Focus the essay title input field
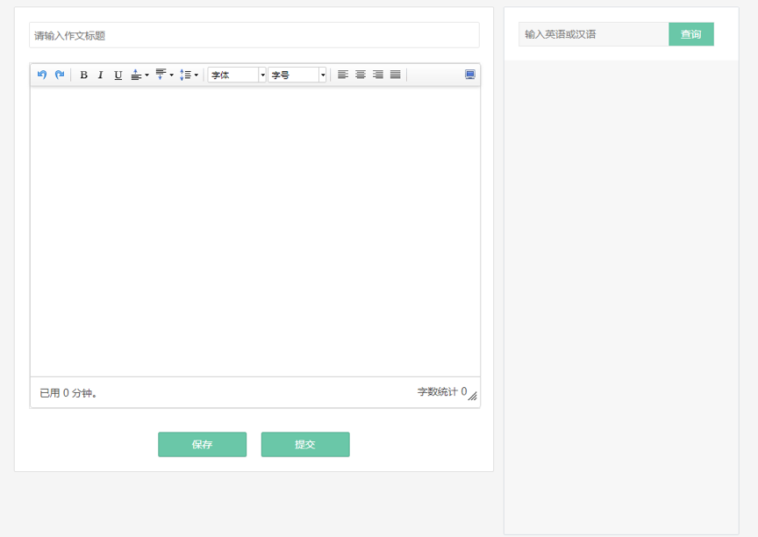 coord(254,35)
